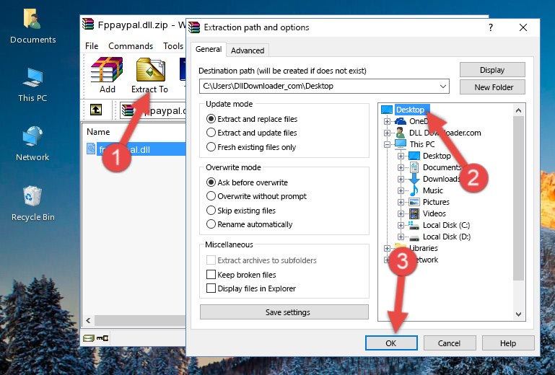This screenshot has height=375, width=555.
Task: Click the This PC monitor icon in tree
Action: (401, 144)
